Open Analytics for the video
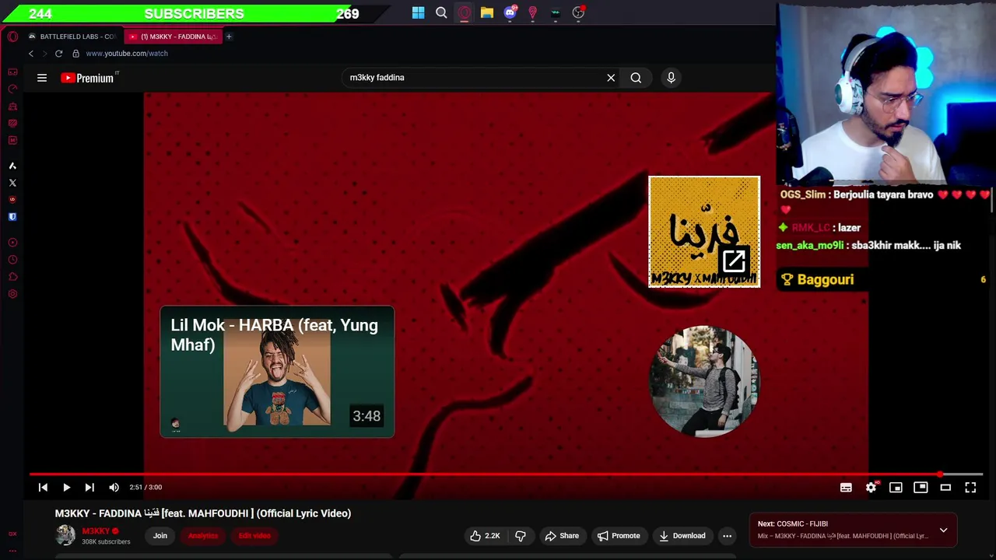The image size is (996, 560). (203, 536)
